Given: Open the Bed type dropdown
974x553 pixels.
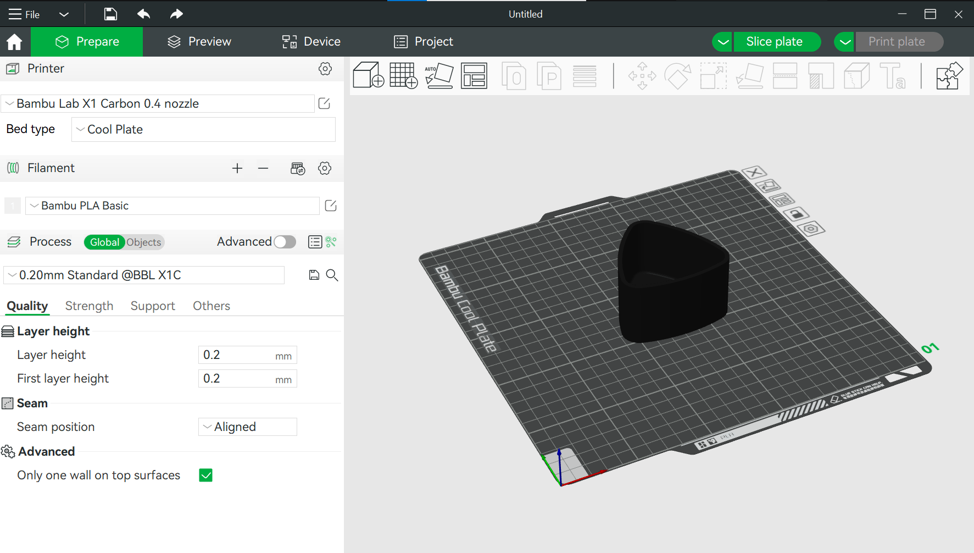Looking at the screenshot, I should [x=203, y=129].
